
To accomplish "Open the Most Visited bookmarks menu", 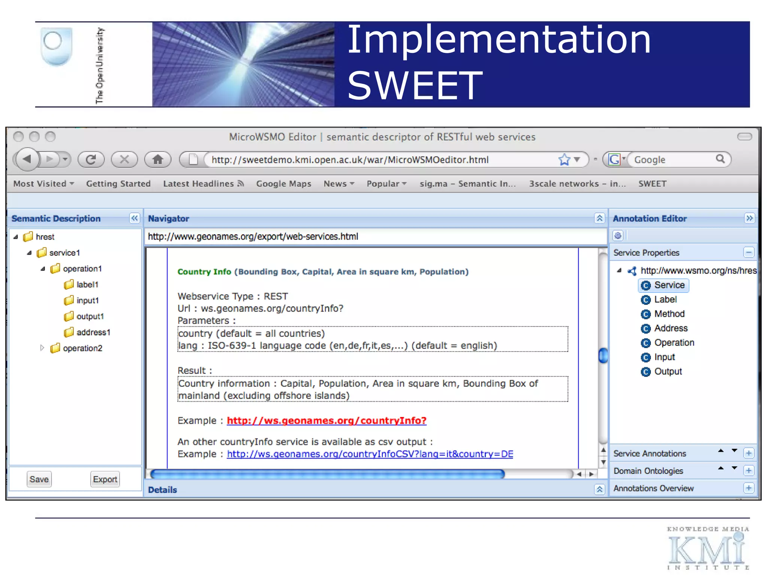I will (x=43, y=184).
